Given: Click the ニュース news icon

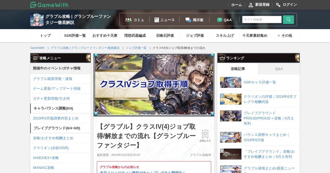Looking at the screenshot, I should (x=157, y=20).
